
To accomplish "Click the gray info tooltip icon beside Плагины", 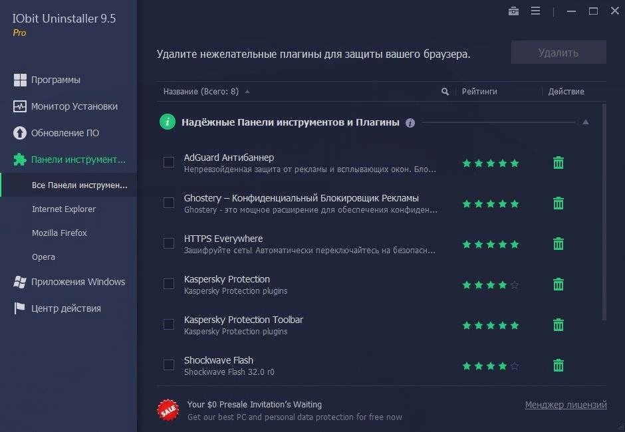I will pos(410,123).
